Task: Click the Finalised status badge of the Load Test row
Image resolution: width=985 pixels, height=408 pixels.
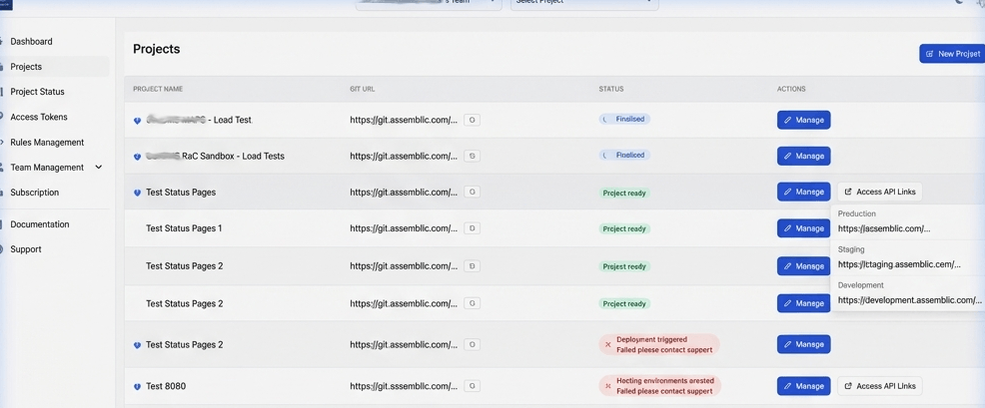Action: [623, 119]
